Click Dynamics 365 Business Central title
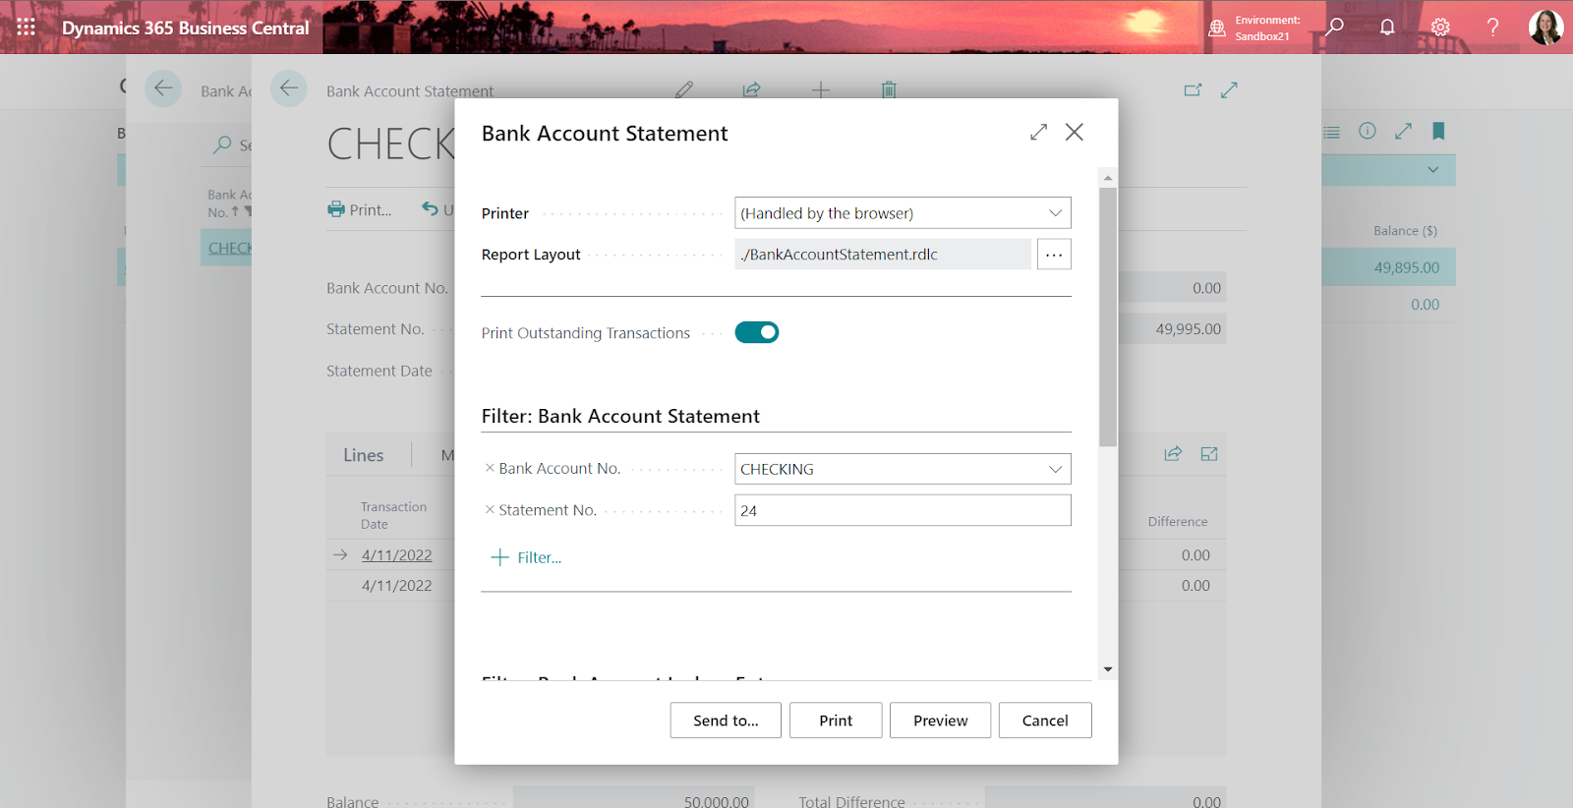The height and width of the screenshot is (808, 1573). point(186,28)
